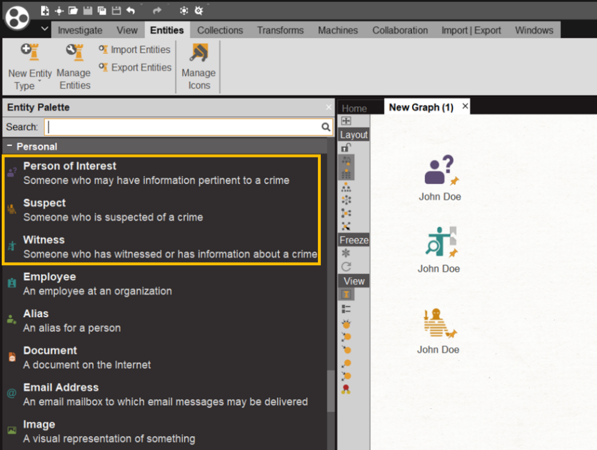Click the spiky gear icon ending the top toolbar
The image size is (597, 450).
coord(199,11)
